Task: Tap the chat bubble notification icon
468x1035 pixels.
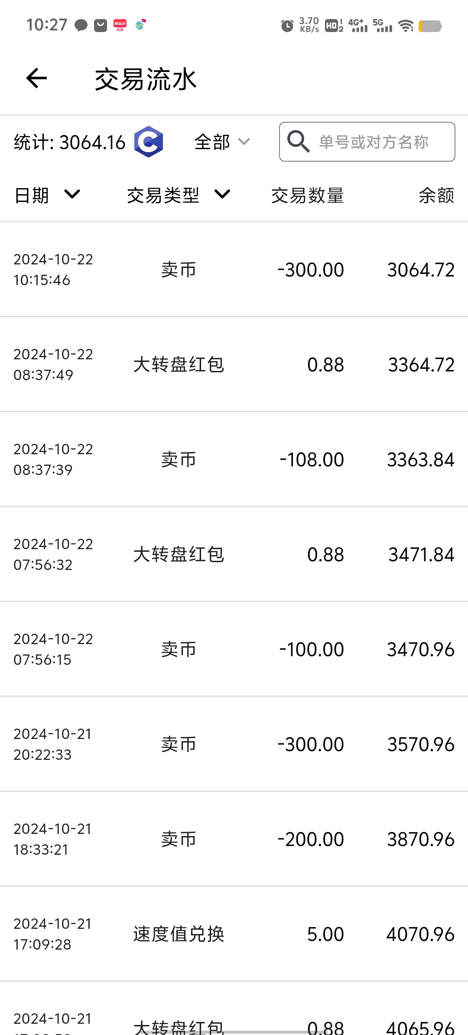Action: [81, 25]
